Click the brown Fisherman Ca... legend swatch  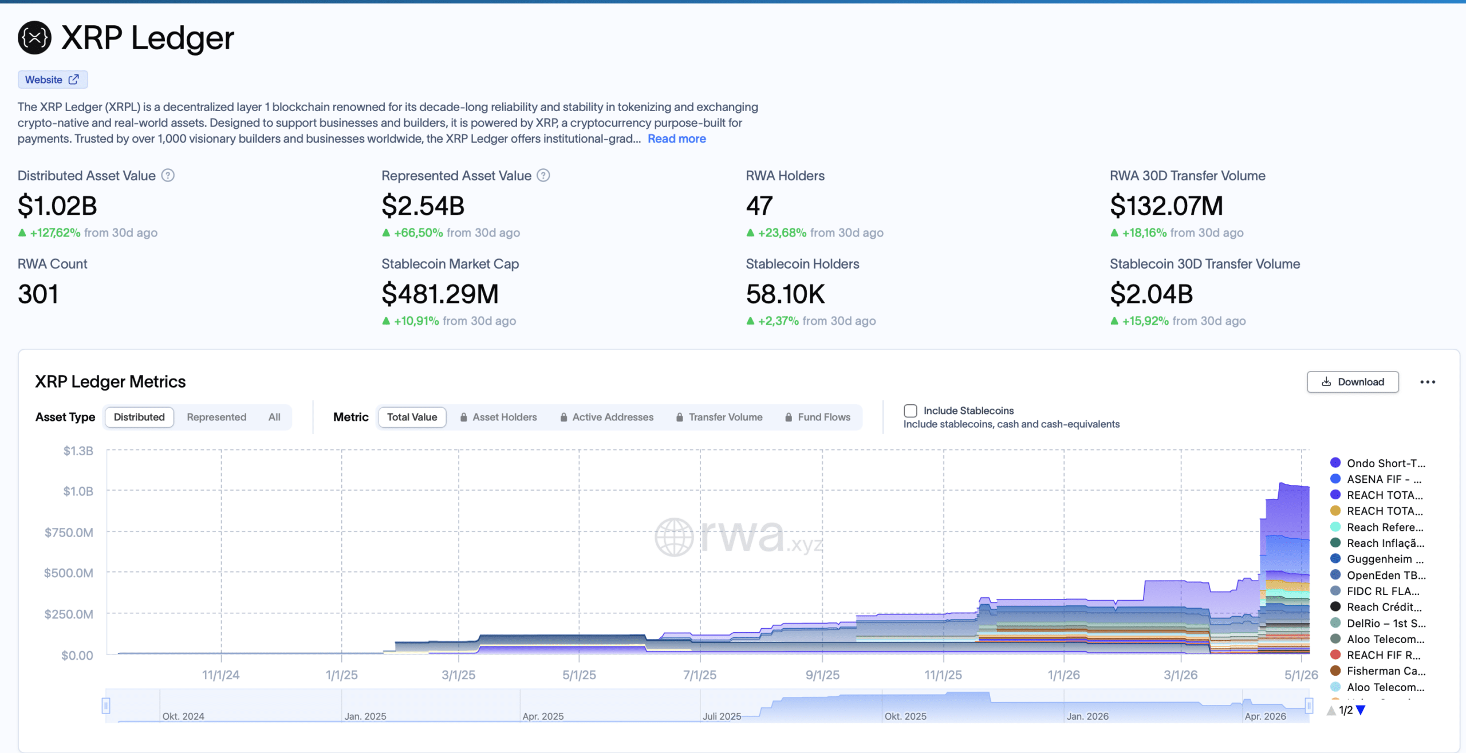1335,671
